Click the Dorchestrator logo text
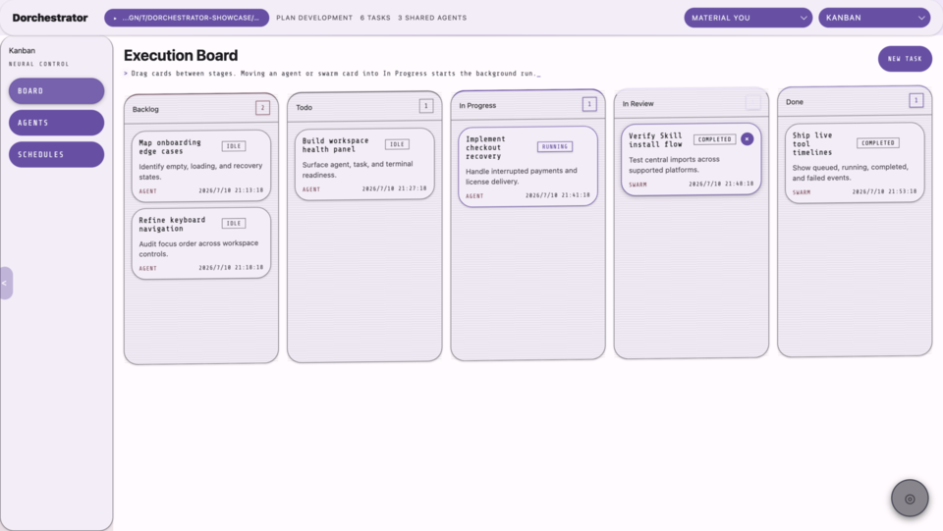 [50, 18]
